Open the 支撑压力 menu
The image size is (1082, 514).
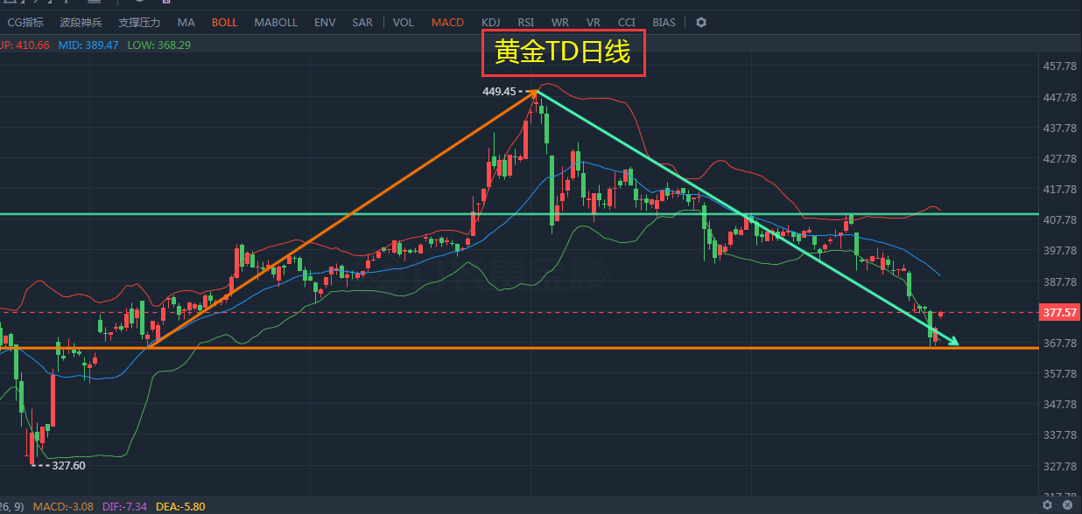[x=138, y=22]
